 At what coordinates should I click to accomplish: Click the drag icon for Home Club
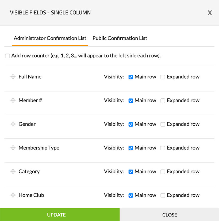coord(13,195)
